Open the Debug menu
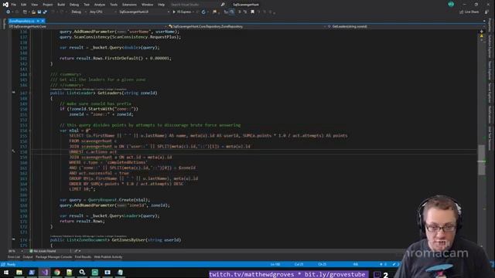The image size is (495, 278). (x=74, y=5)
